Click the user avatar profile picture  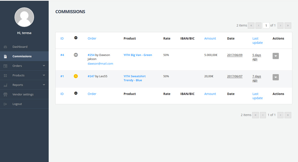[24, 17]
